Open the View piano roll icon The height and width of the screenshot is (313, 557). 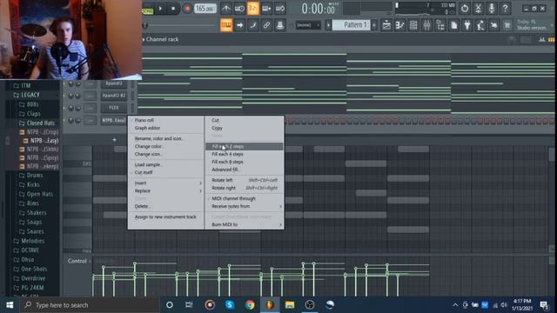pos(399,25)
